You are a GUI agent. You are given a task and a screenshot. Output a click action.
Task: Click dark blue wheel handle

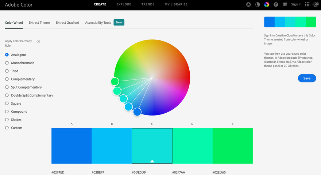pos(137,112)
